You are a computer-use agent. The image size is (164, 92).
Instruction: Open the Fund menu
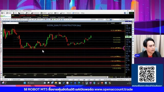pos(62,13)
